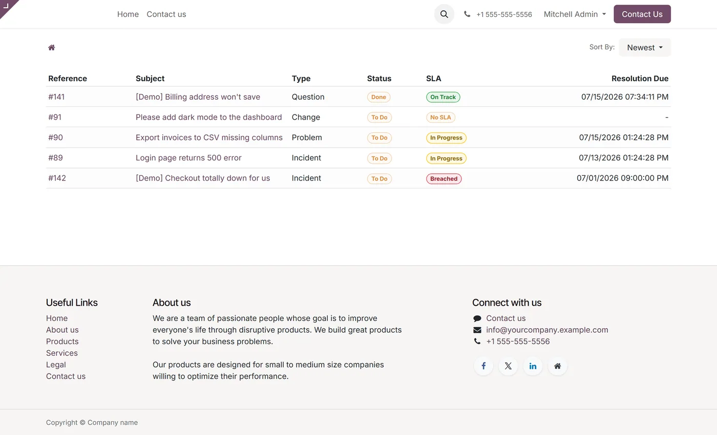This screenshot has height=435, width=717.
Task: Click the footer envelope email icon
Action: (x=477, y=330)
